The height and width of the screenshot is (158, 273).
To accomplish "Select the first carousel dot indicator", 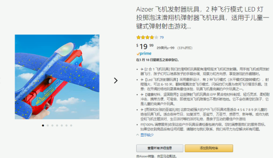I will click(43, 125).
